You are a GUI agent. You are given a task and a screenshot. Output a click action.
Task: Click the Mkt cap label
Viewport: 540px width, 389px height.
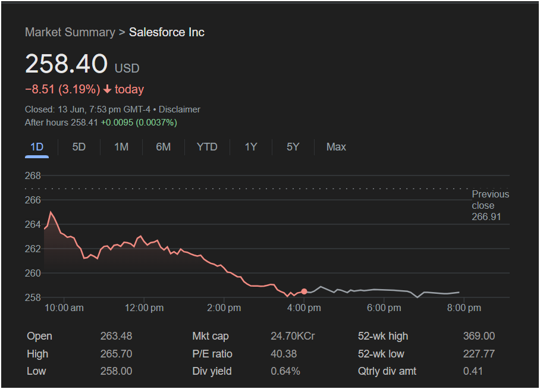point(211,336)
